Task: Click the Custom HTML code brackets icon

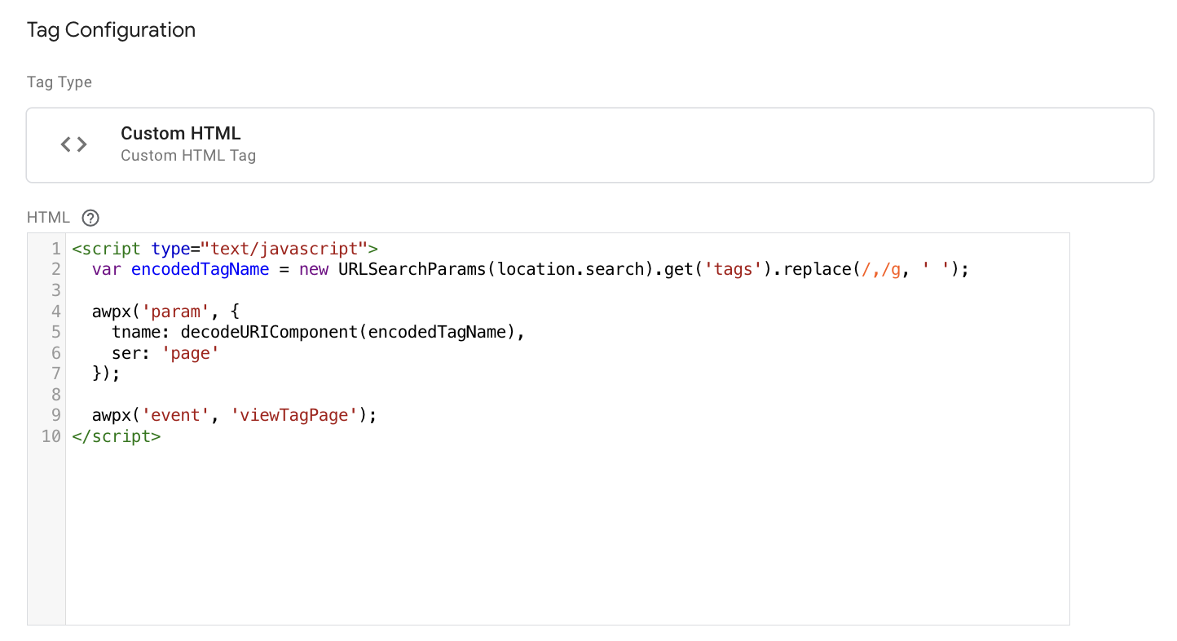Action: point(74,144)
